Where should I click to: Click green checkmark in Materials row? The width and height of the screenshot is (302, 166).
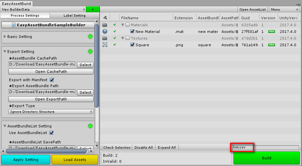115,25
